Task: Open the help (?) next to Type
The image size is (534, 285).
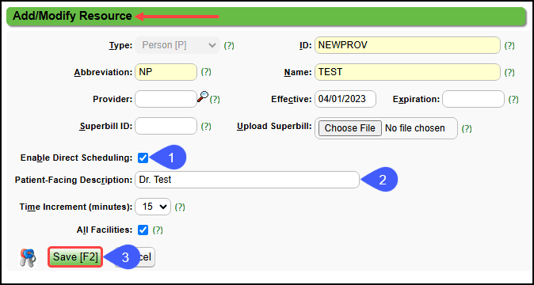Action: coord(229,46)
